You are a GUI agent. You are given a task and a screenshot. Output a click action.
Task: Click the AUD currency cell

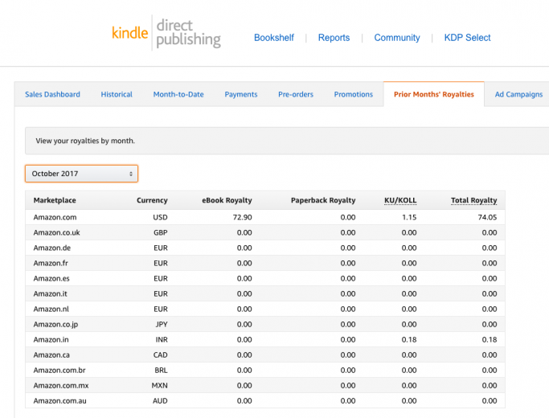(x=160, y=401)
